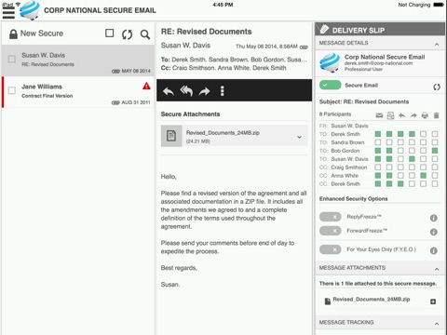The image size is (447, 335).
Task: Tap the battery status indicator
Action: click(x=439, y=5)
